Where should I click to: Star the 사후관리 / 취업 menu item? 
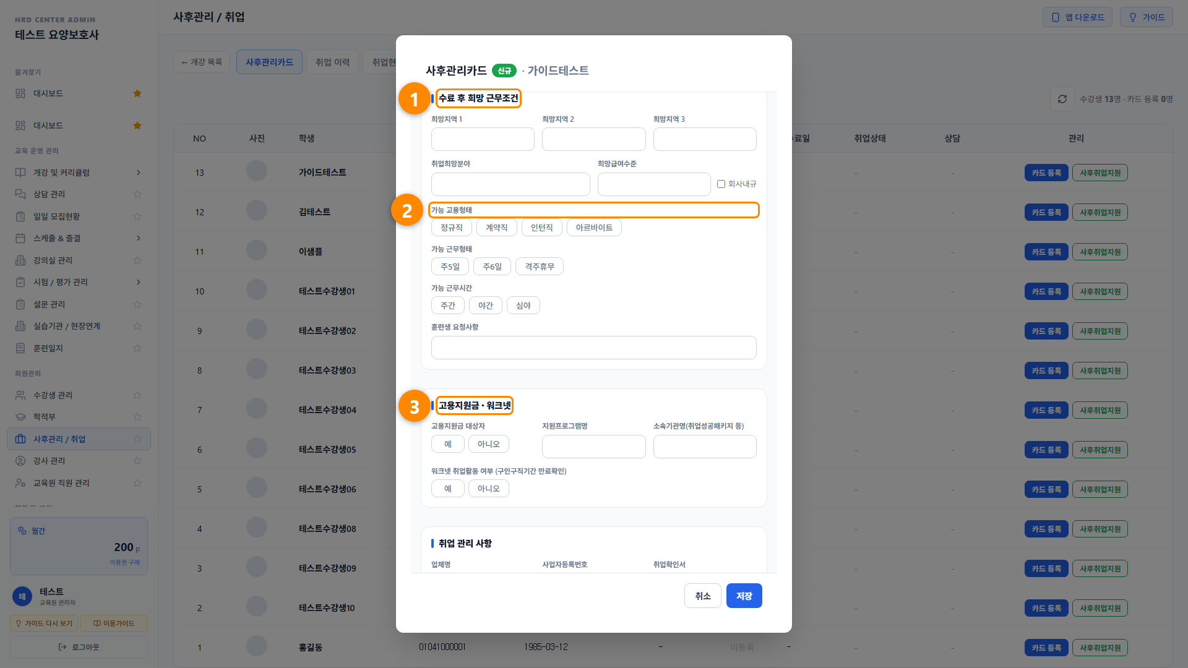coord(137,439)
